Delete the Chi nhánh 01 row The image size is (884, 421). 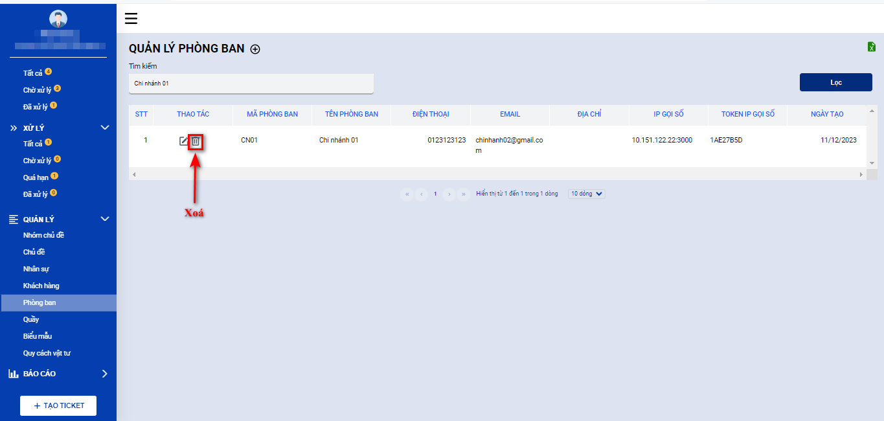(196, 141)
